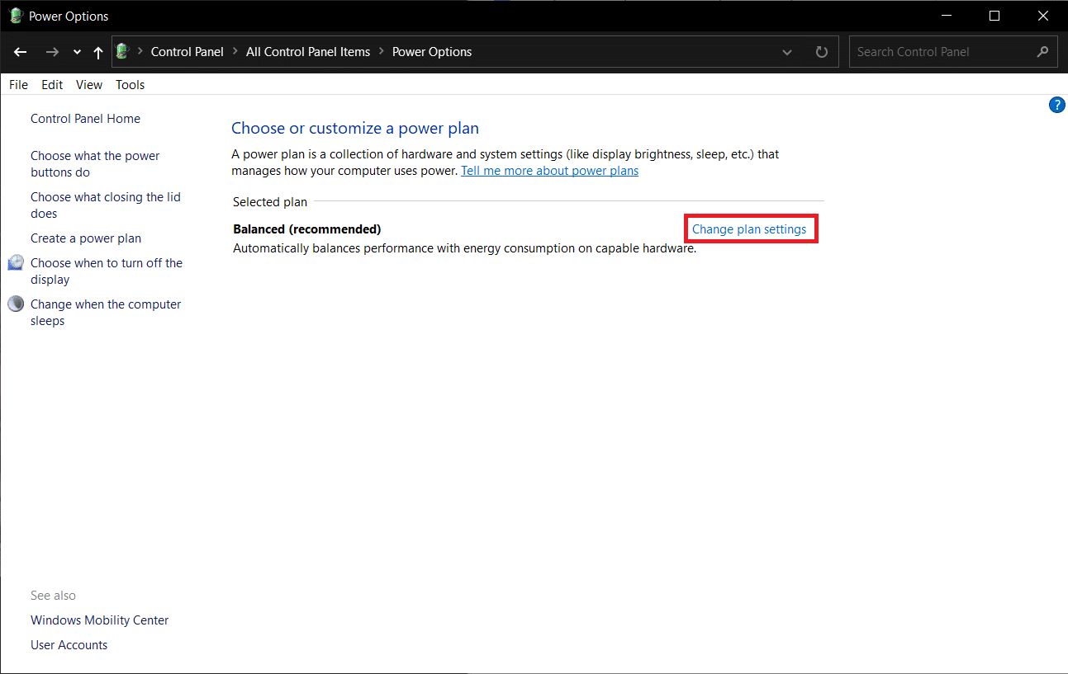1068x674 pixels.
Task: Expand the chevron before Control Panel breadcrumb
Action: pyautogui.click(x=140, y=51)
